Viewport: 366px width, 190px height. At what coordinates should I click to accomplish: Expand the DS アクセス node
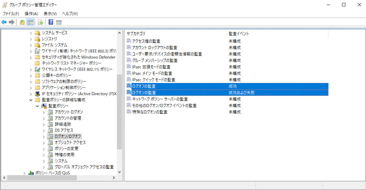pyautogui.click(x=44, y=130)
